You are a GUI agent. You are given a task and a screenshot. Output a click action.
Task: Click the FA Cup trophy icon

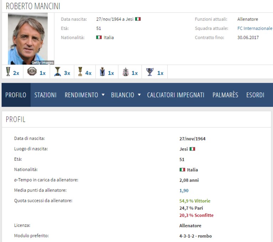pos(125,72)
